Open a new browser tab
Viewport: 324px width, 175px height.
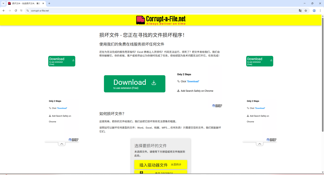[x=49, y=3]
